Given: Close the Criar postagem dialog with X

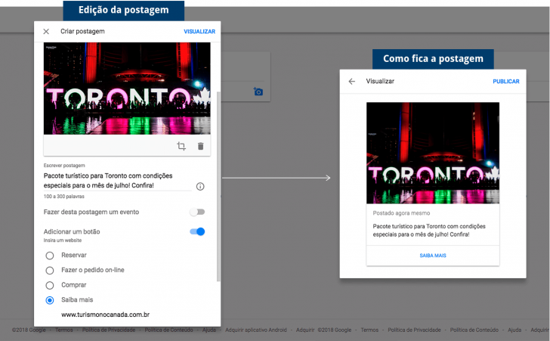Looking at the screenshot, I should point(46,32).
